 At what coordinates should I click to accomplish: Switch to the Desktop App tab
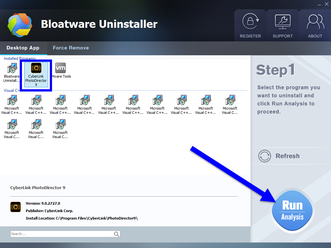(x=23, y=48)
